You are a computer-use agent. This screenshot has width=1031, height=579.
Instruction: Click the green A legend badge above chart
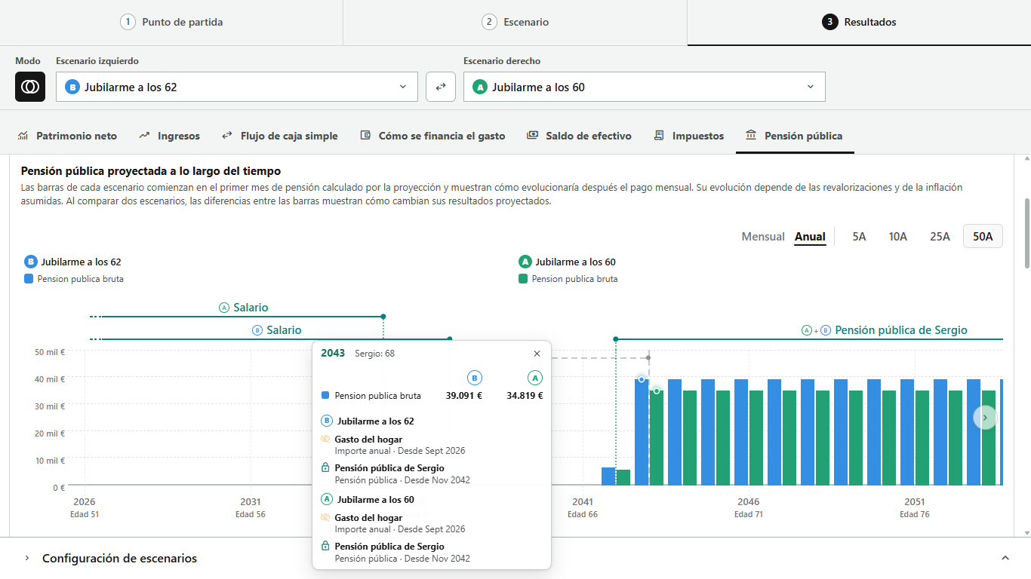click(525, 262)
